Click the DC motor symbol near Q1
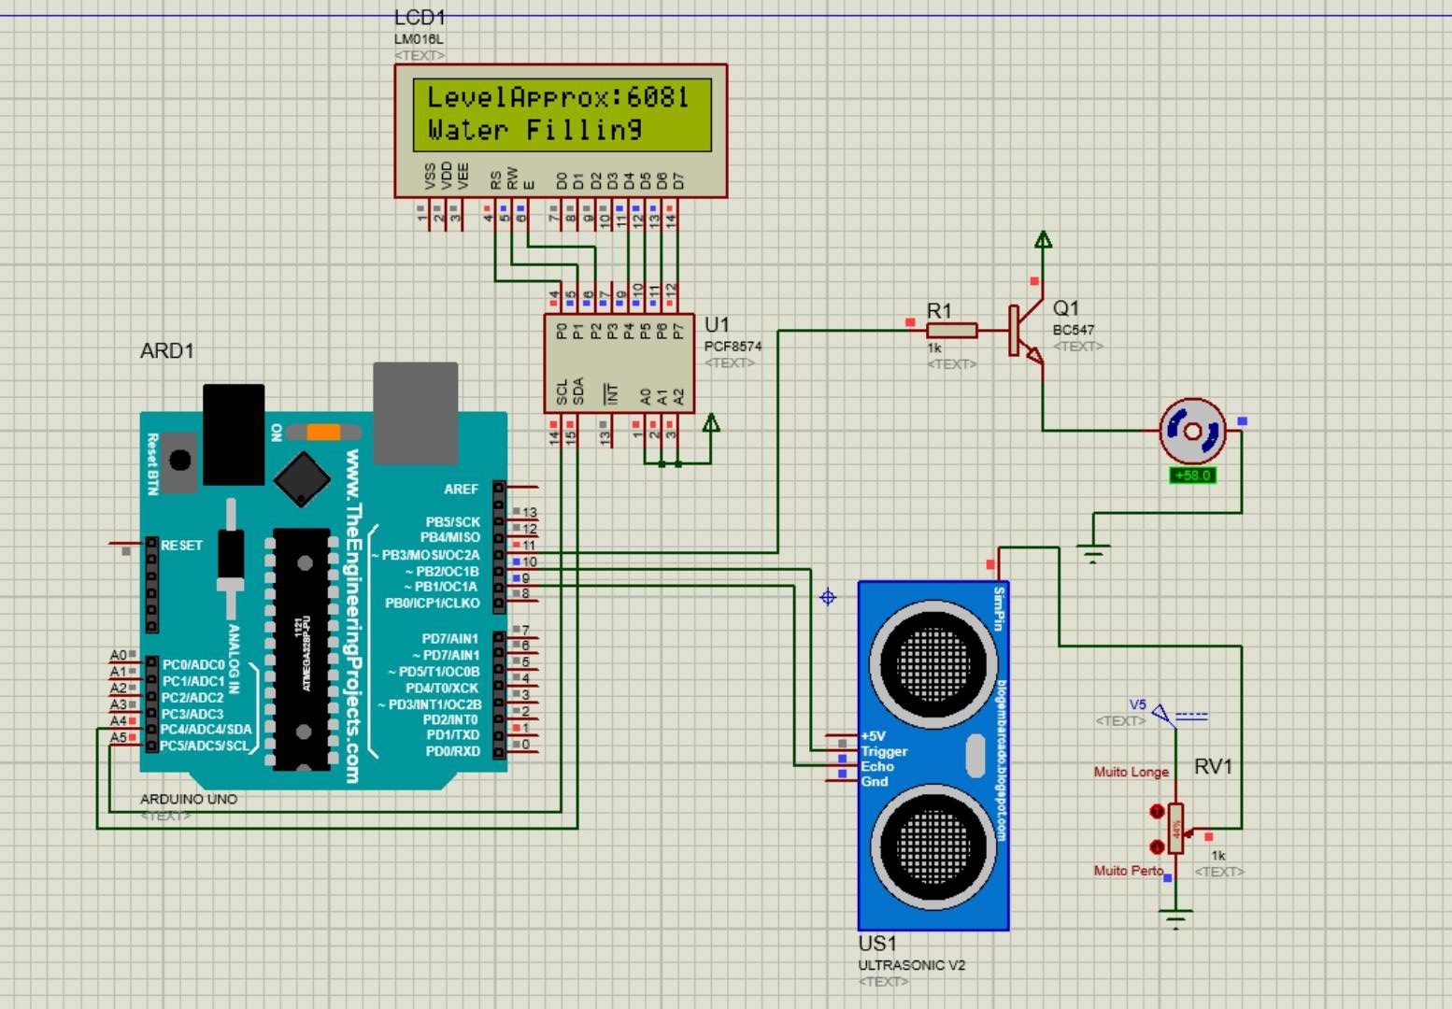1452x1009 pixels. coord(1193,430)
